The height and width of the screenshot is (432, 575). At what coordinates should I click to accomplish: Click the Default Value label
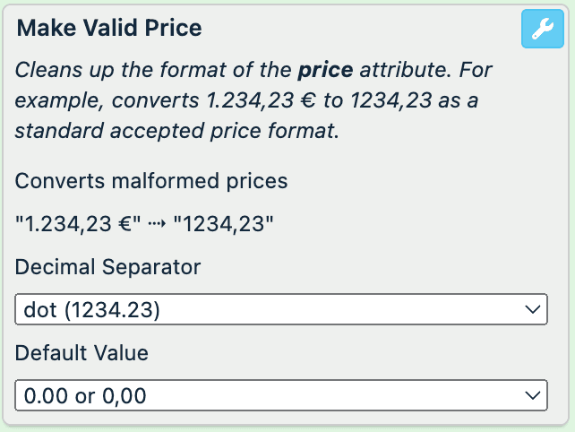(x=82, y=353)
